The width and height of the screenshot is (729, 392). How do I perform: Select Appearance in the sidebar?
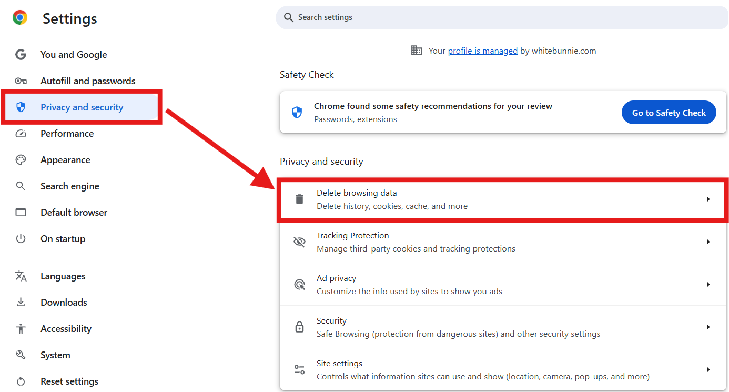(65, 160)
